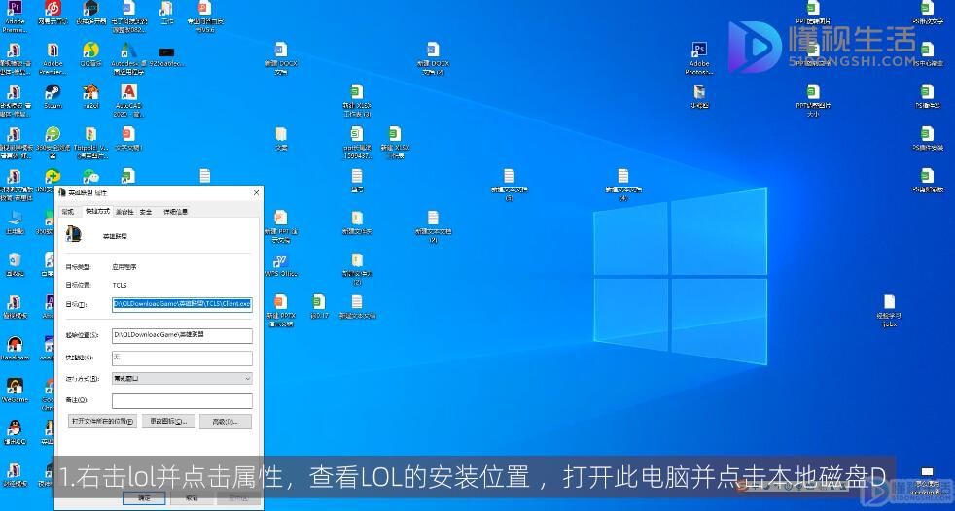
Task: Select the Steam desktop icon
Action: coord(53,96)
